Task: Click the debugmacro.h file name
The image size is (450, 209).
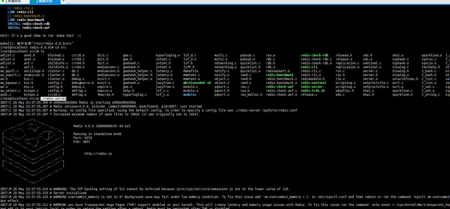Action: [82, 83]
